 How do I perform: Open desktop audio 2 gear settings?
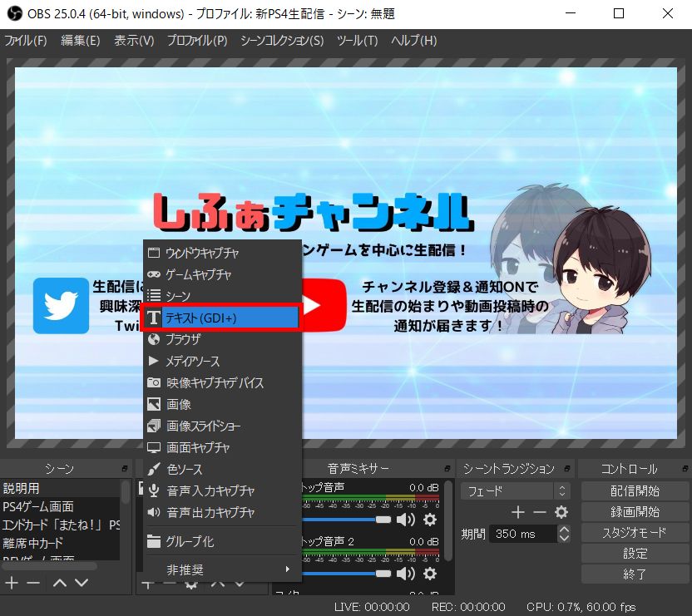click(x=430, y=574)
